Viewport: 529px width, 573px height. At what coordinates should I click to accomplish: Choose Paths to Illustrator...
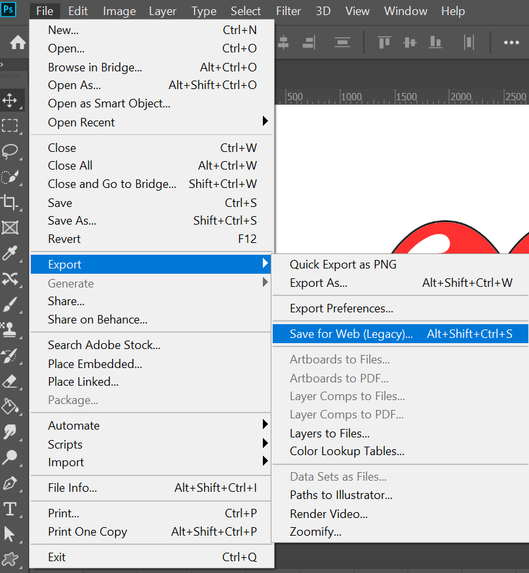click(x=401, y=495)
